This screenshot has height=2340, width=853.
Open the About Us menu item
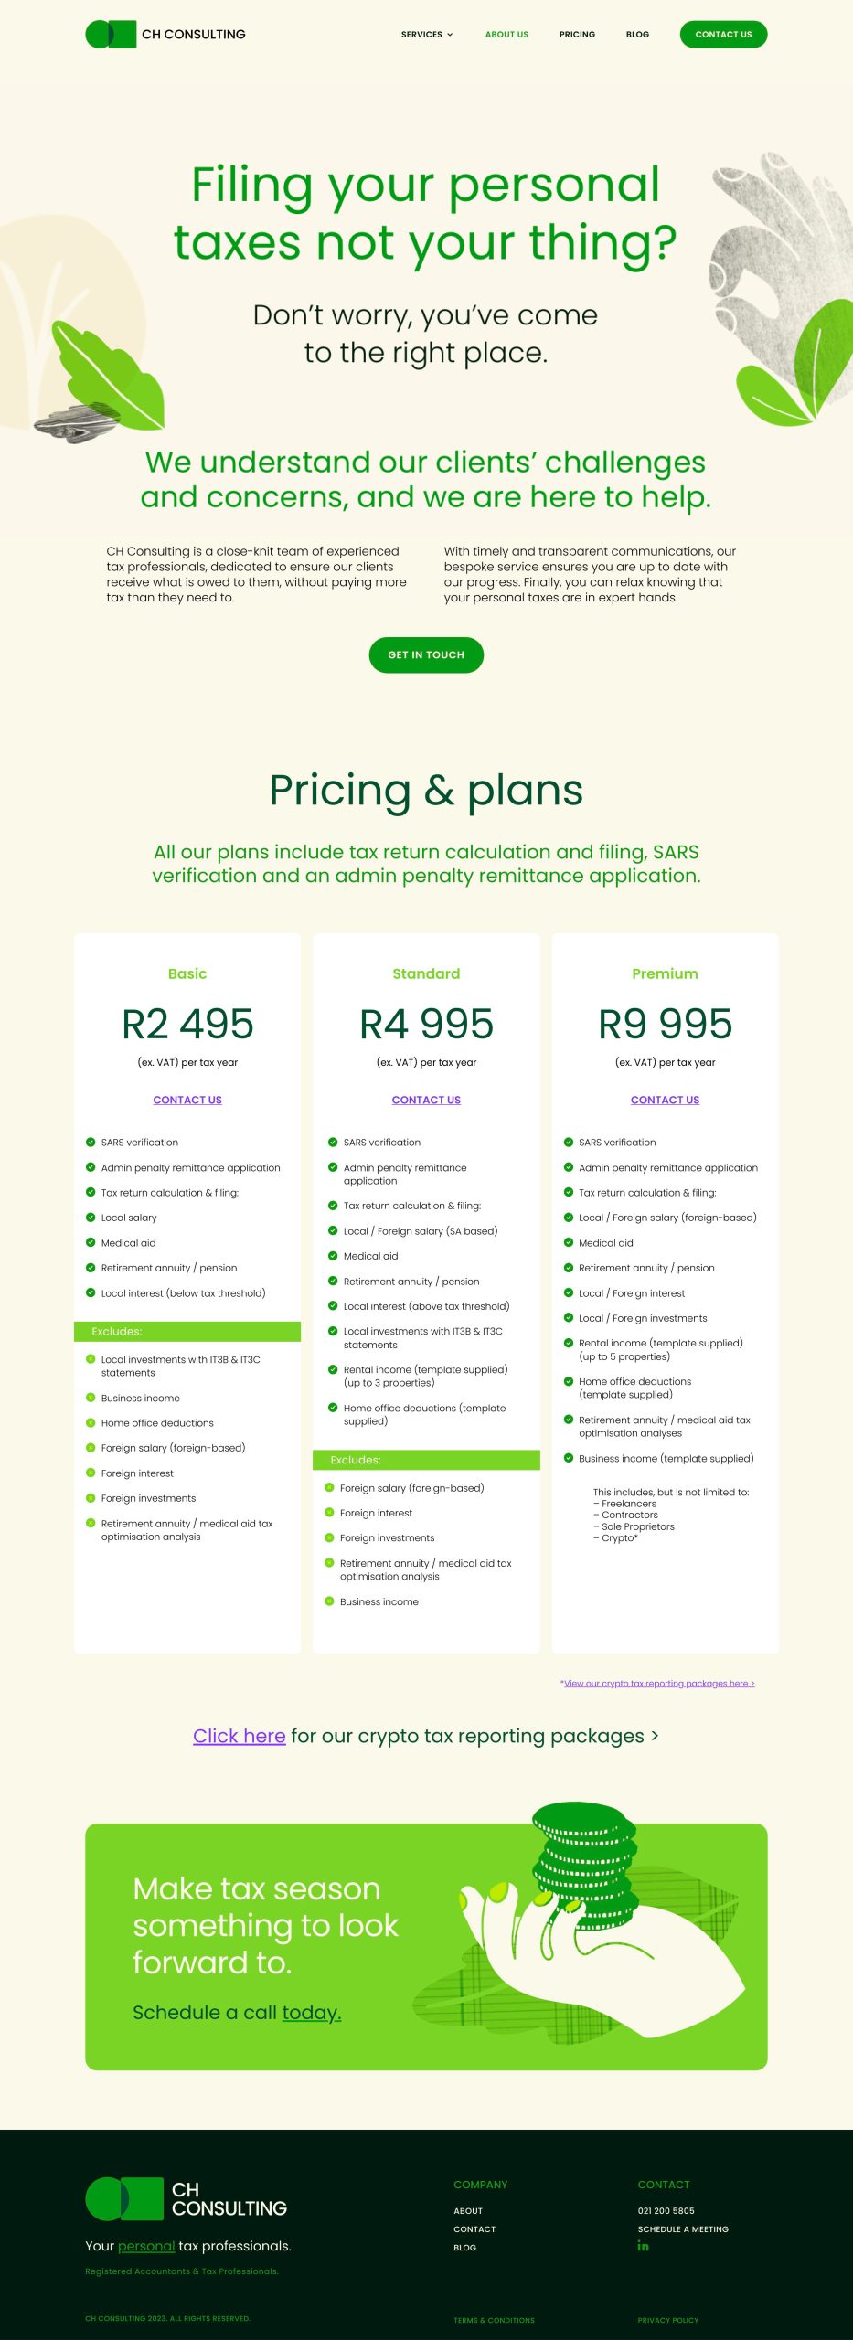click(x=506, y=35)
